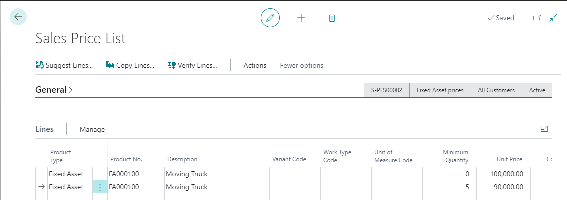This screenshot has width=567, height=200.
Task: Click the Unit Price column header
Action: click(509, 159)
